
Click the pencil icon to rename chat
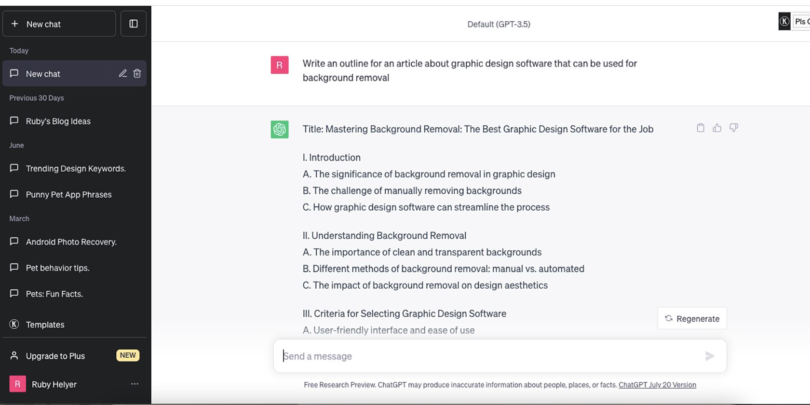123,73
